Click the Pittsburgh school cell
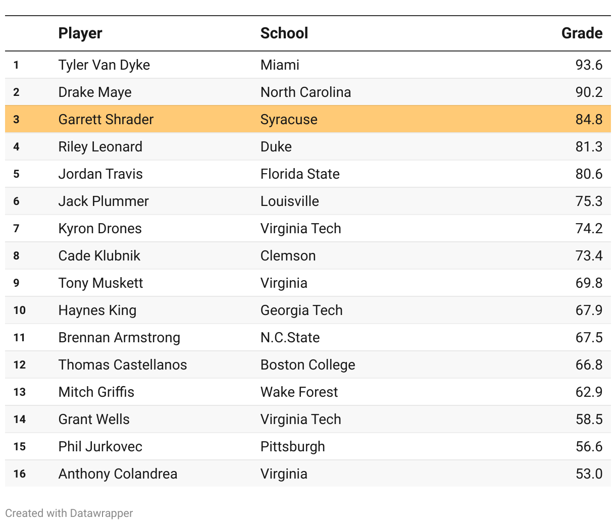 pyautogui.click(x=292, y=447)
